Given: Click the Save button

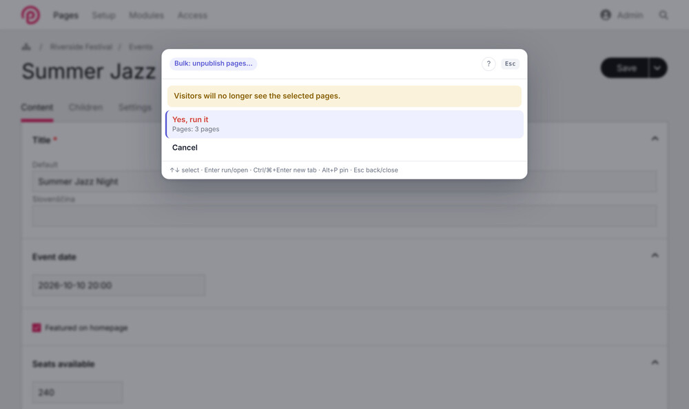Looking at the screenshot, I should (625, 68).
